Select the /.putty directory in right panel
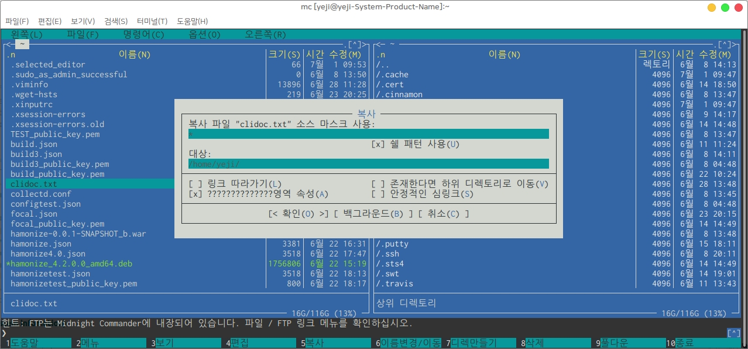 393,244
